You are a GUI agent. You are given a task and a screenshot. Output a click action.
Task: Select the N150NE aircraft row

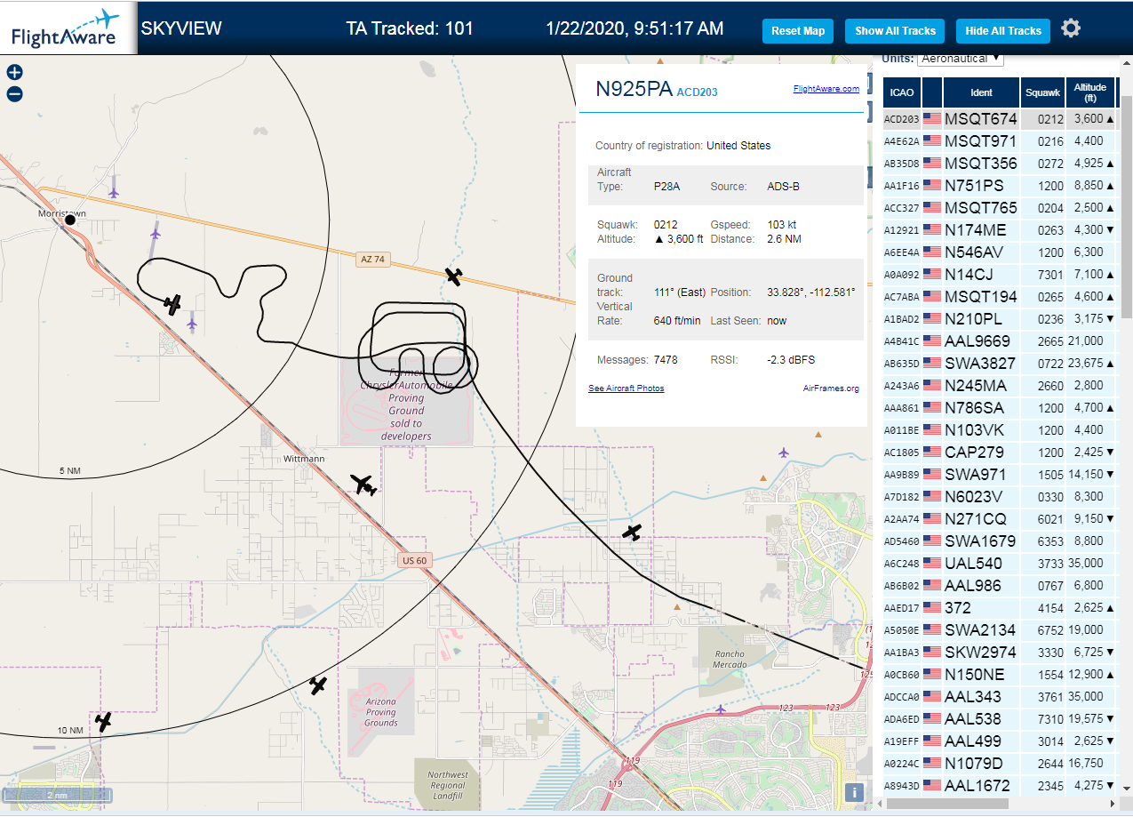[1000, 674]
